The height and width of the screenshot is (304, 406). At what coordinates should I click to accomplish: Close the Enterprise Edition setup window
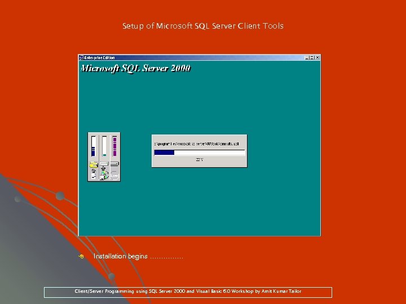coord(317,57)
